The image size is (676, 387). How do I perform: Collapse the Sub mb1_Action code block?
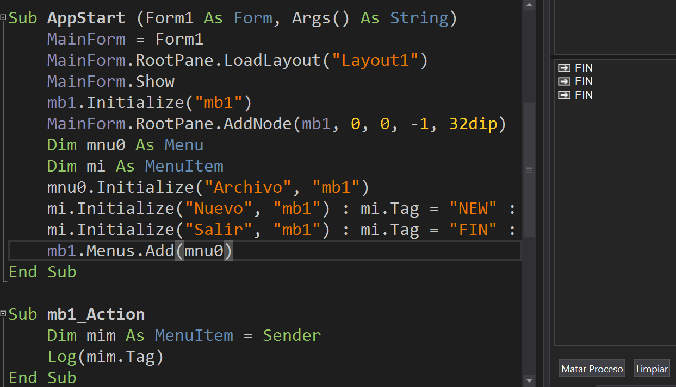click(4, 314)
